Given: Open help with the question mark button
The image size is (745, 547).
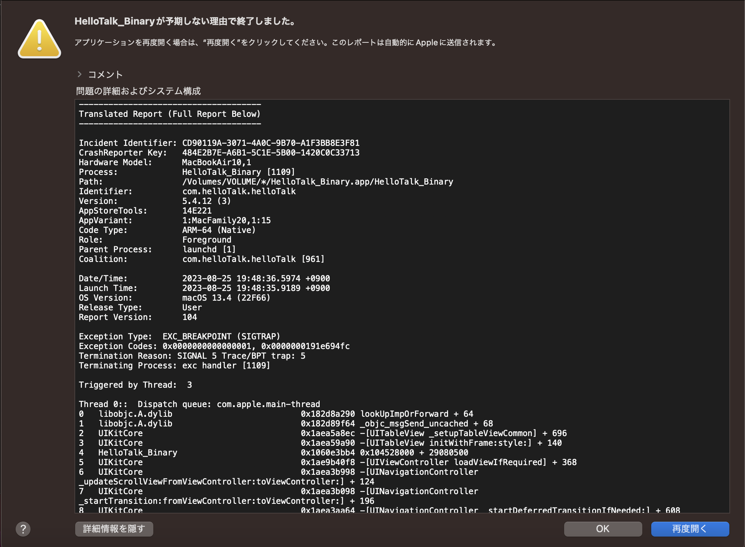Looking at the screenshot, I should click(x=23, y=529).
